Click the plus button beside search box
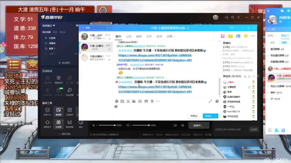This screenshot has height=163, width=291. (110, 28)
